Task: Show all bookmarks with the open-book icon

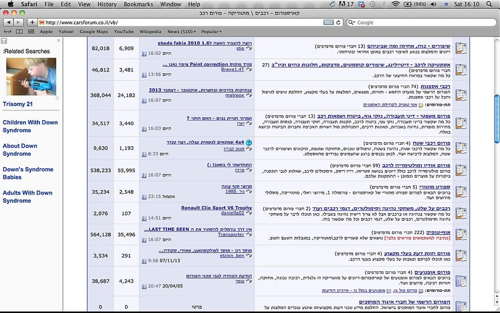Action: [x=19, y=32]
